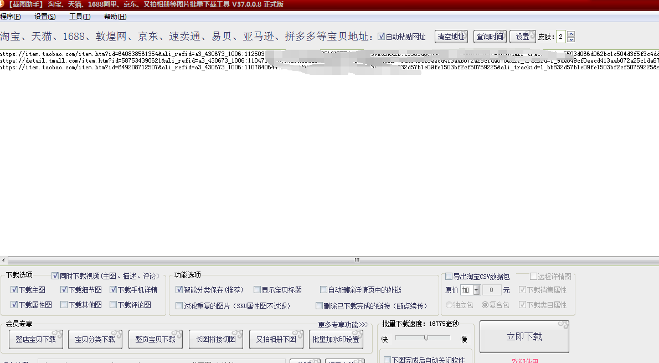Select 复合包 radio button
This screenshot has height=363, width=659.
click(x=485, y=305)
